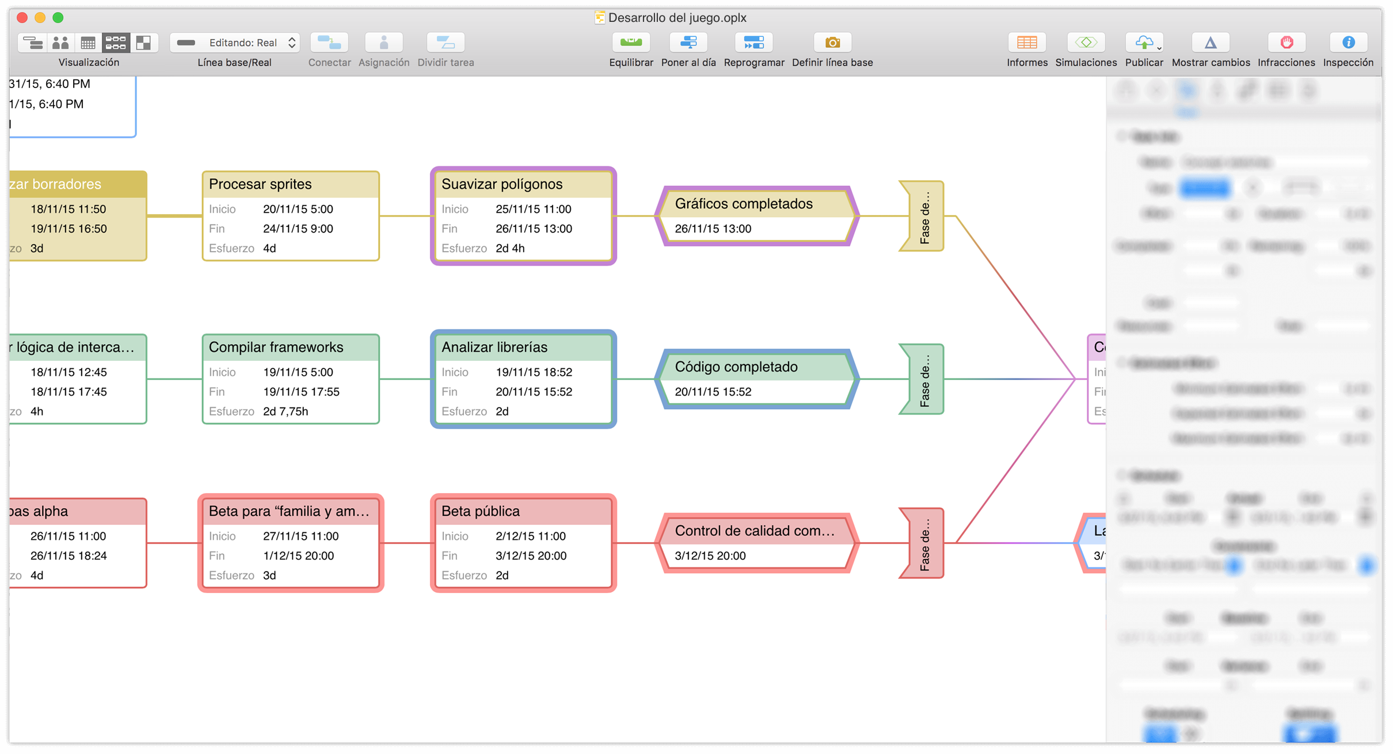This screenshot has width=1393, height=754.
Task: Click the Reprogramar toolbar icon
Action: pyautogui.click(x=753, y=43)
